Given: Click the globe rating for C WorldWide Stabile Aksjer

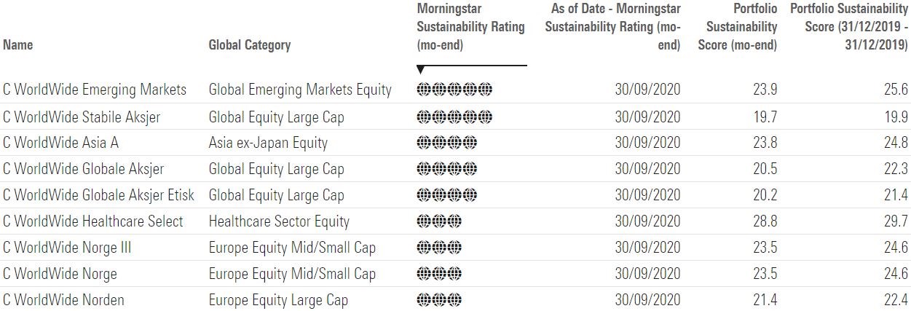Looking at the screenshot, I should point(454,117).
